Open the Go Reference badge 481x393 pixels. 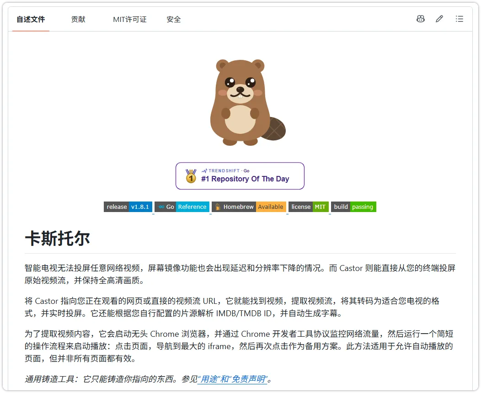coord(182,207)
